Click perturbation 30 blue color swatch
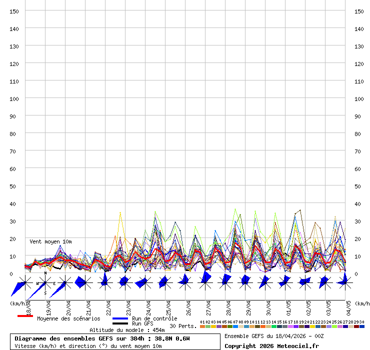Image resolution: width=370 pixels, height=350 pixels. coord(362,326)
